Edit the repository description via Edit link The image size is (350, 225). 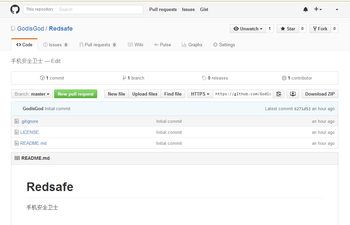56,61
